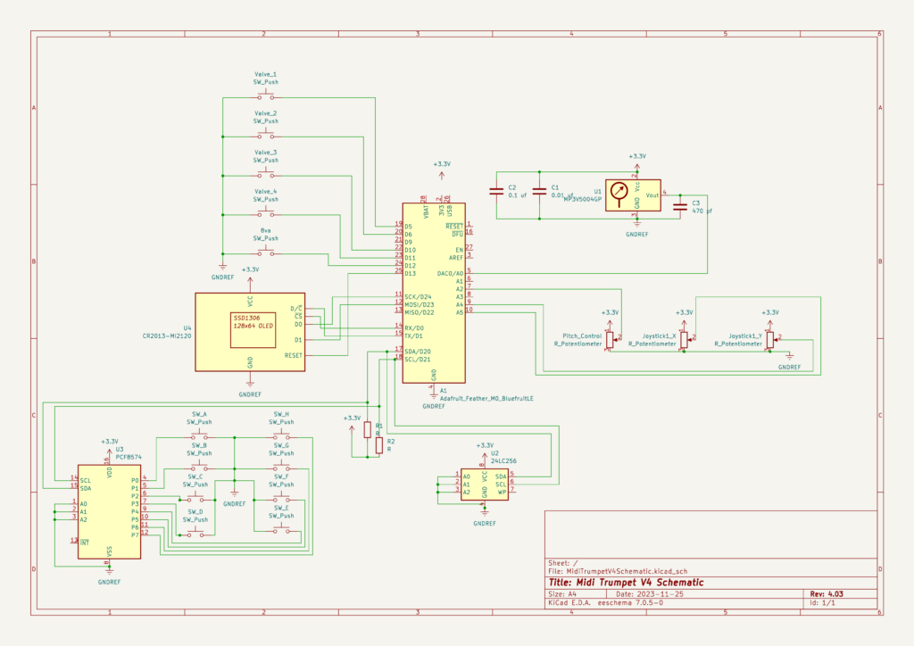Select the Adafruit Feather M0 BluefruitLE module
914x646 pixels.
click(x=433, y=293)
